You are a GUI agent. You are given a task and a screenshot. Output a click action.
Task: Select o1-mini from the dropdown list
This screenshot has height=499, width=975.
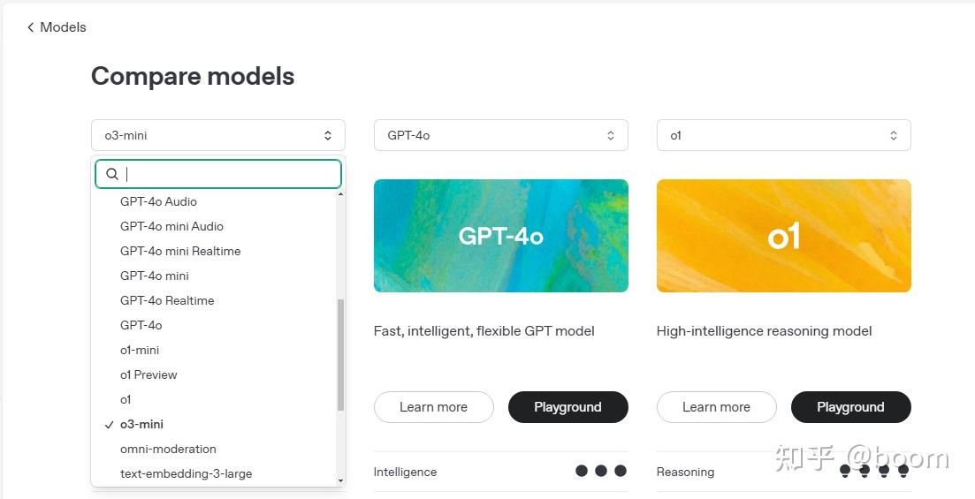[140, 350]
